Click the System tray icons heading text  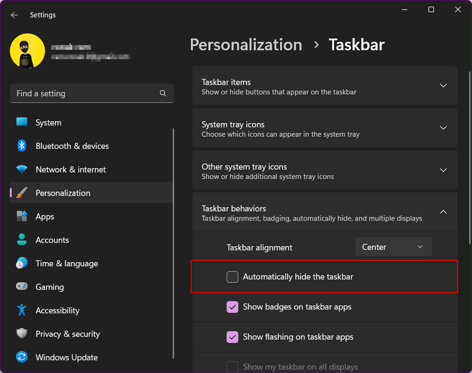(x=233, y=124)
